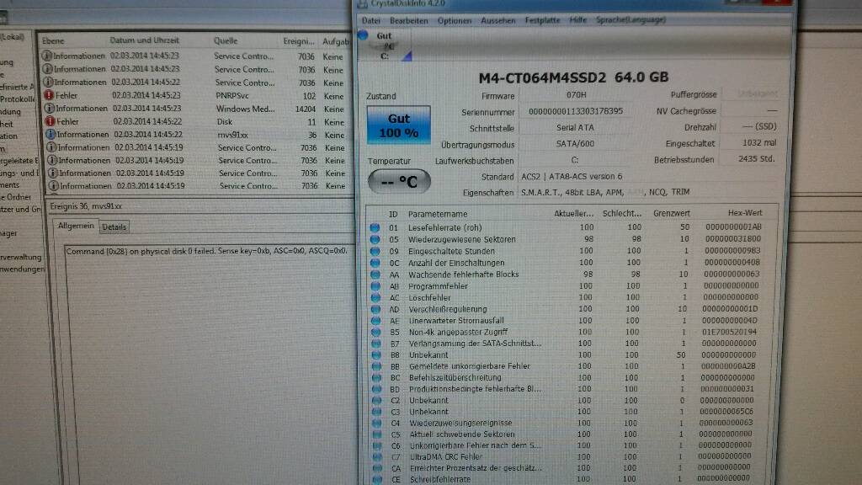The image size is (862, 485).
Task: Click the status orb of Löschfehler
Action: coord(375,297)
